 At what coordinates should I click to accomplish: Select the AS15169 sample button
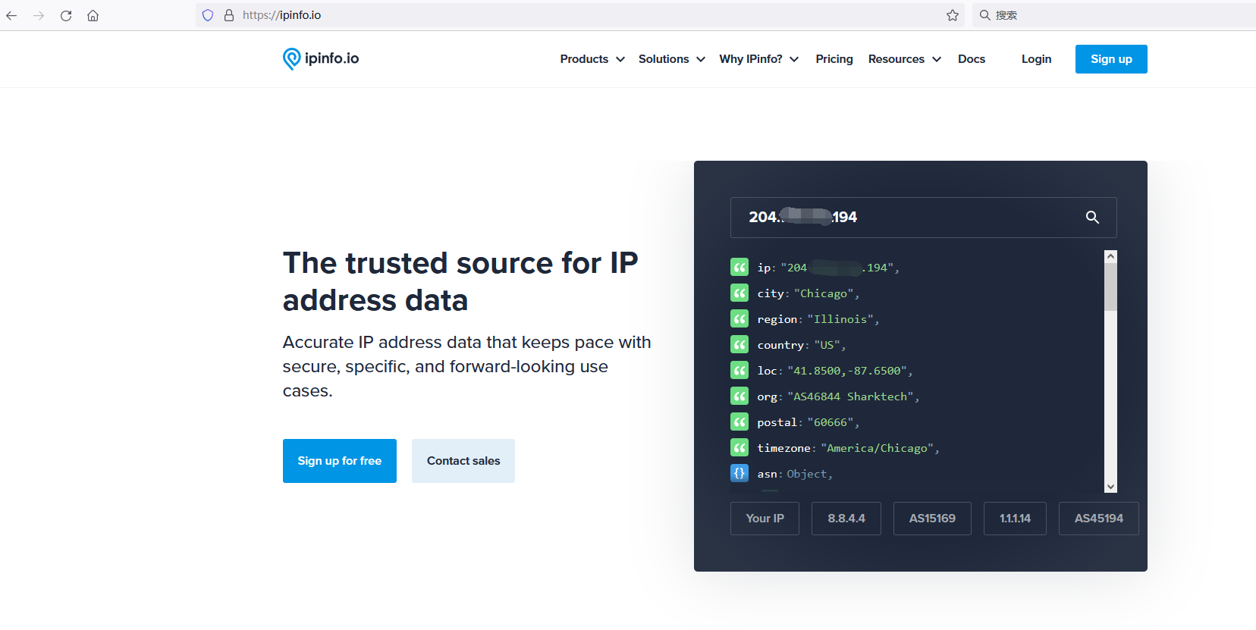coord(932,519)
